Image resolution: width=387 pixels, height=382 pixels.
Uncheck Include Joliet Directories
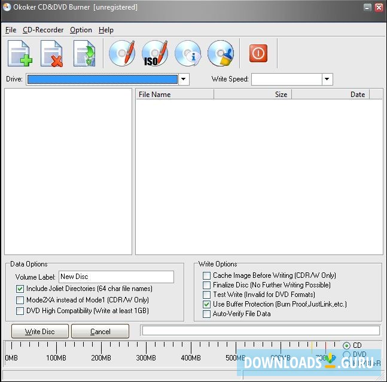click(20, 289)
